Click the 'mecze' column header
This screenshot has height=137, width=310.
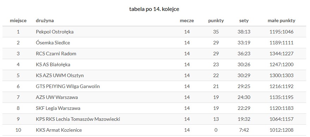click(x=187, y=20)
